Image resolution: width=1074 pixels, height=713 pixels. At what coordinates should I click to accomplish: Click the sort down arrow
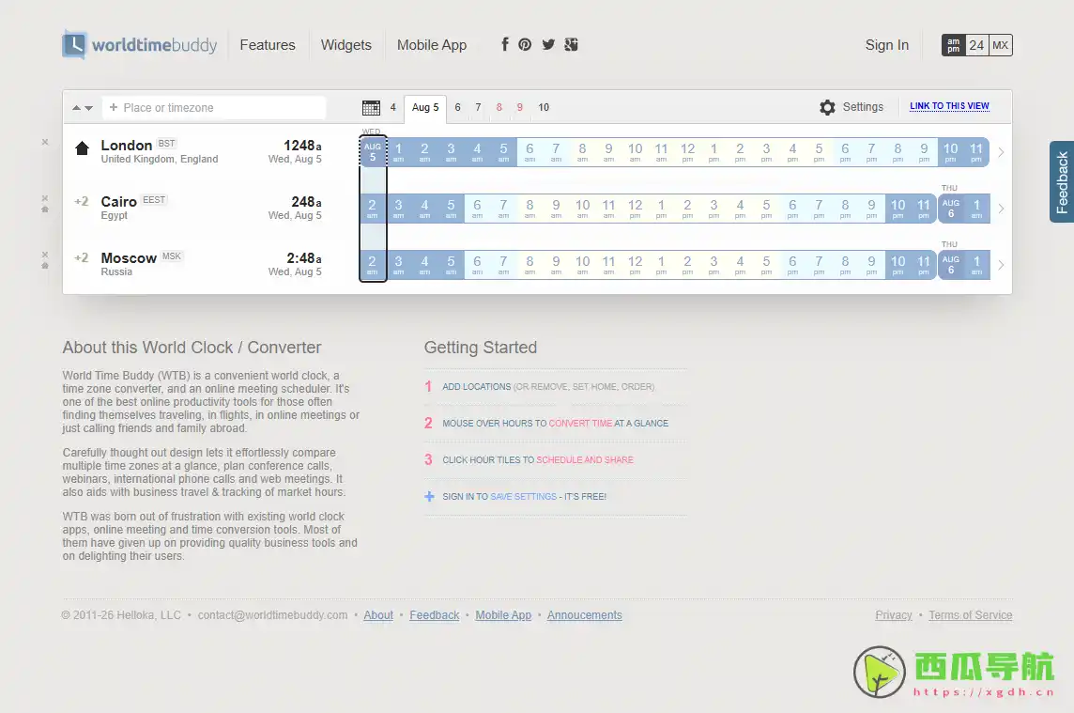[x=89, y=108]
